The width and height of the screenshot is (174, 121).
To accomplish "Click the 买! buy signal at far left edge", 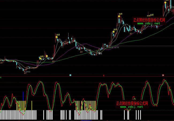I will point(2,63).
